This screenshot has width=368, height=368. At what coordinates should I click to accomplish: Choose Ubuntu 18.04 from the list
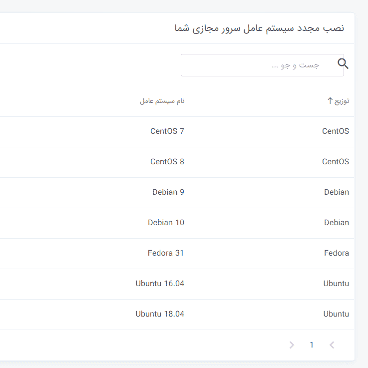[x=160, y=314]
